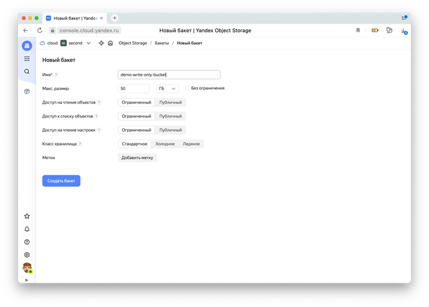Open favorites star icon in sidebar
The image size is (429, 307).
(27, 216)
